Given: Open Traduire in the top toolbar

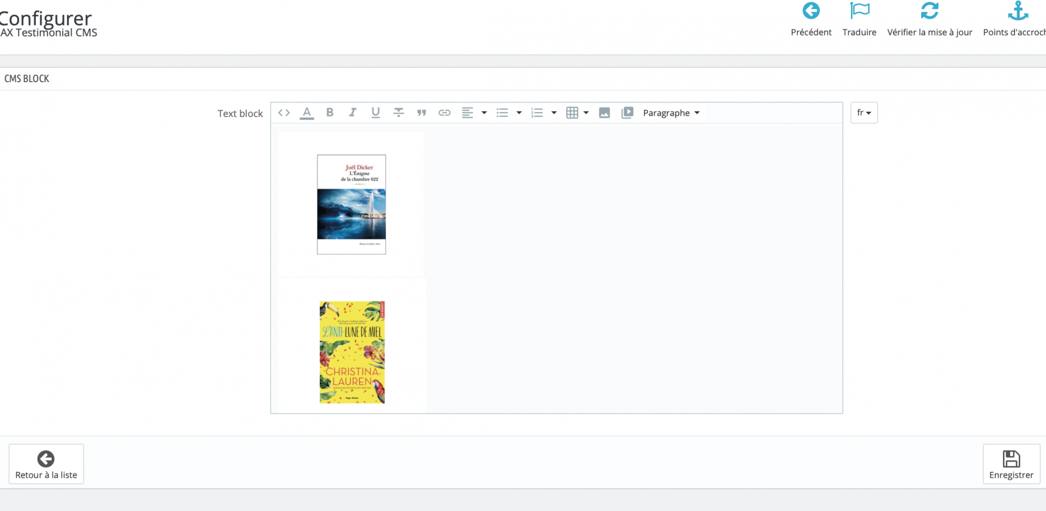Looking at the screenshot, I should coord(859,20).
